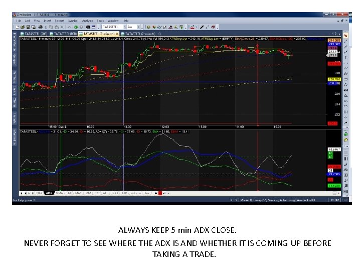
Task: Click the 24.7505 blue ADX value label
Action: tap(334, 174)
